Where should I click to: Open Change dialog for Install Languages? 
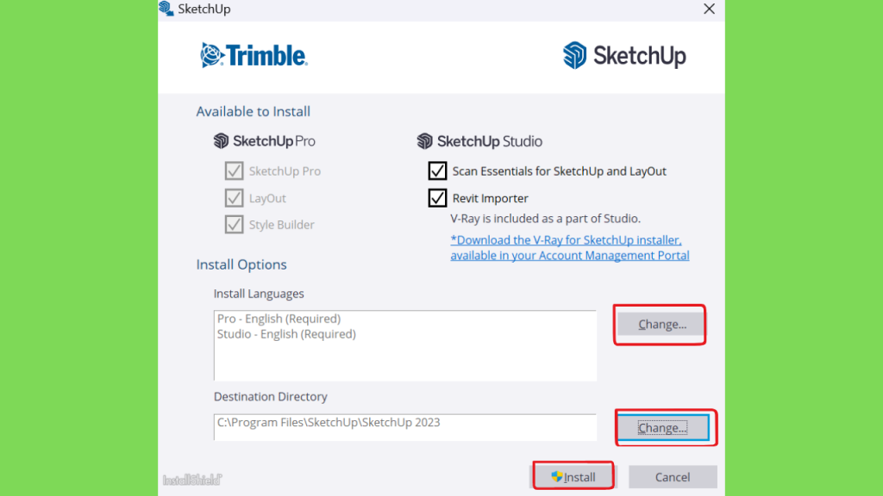click(661, 325)
